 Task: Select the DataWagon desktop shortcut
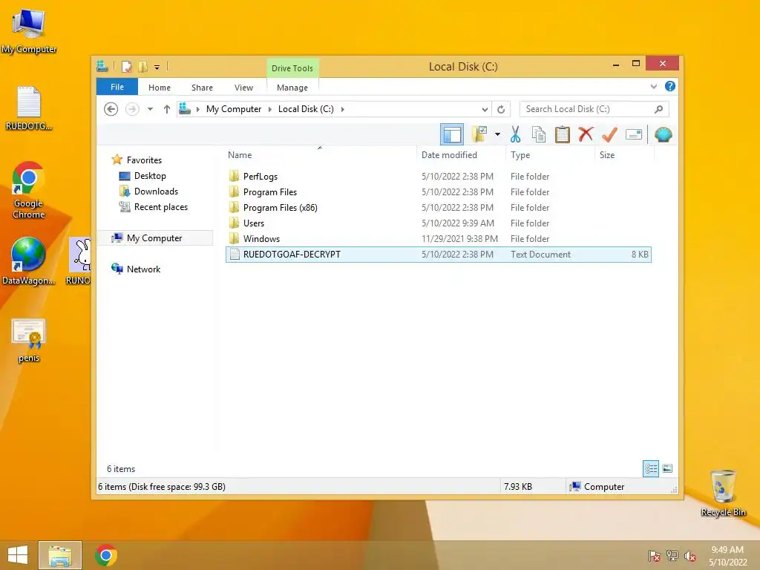pos(29,261)
